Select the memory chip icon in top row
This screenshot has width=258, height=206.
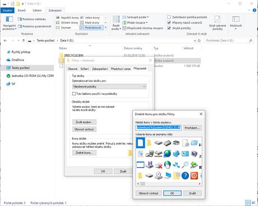[167, 143]
